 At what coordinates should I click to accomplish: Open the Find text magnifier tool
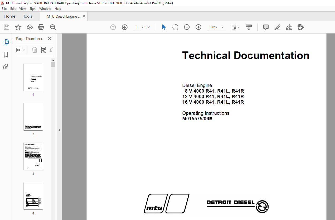(53, 27)
